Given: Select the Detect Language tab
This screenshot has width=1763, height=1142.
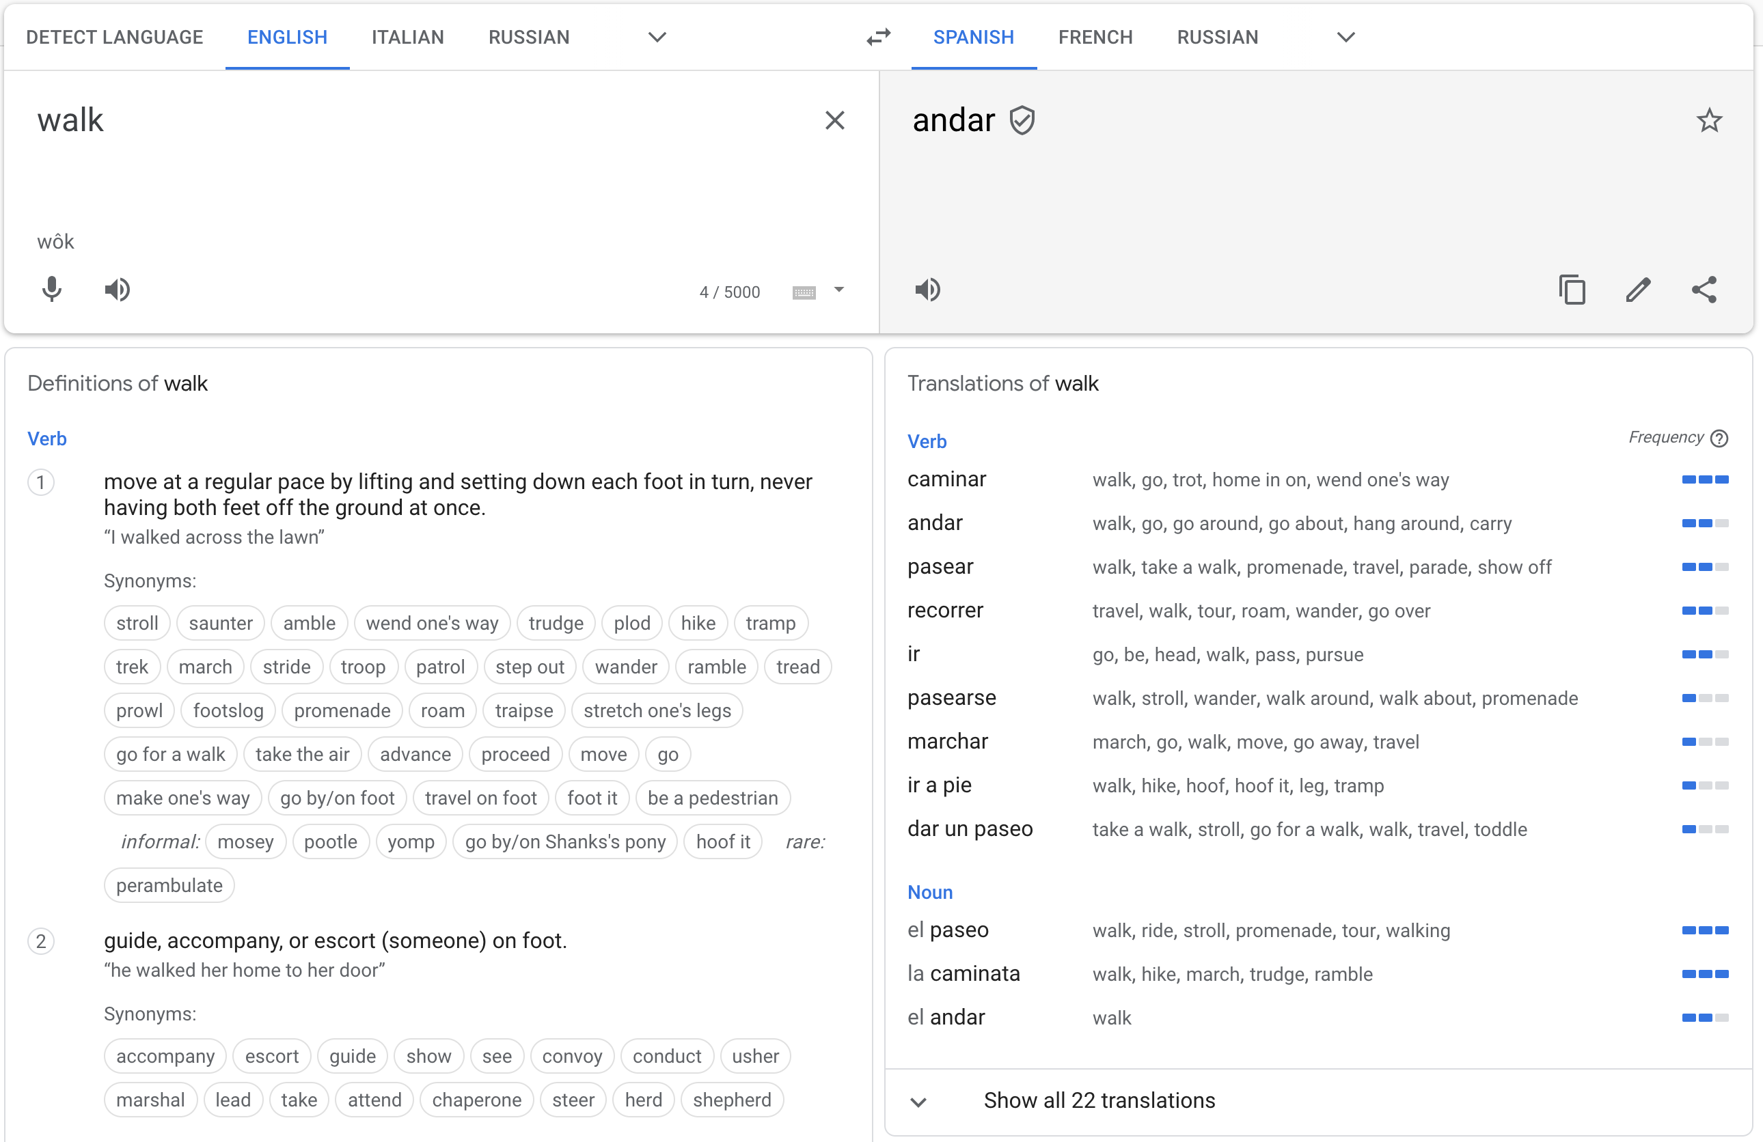Looking at the screenshot, I should coord(114,37).
